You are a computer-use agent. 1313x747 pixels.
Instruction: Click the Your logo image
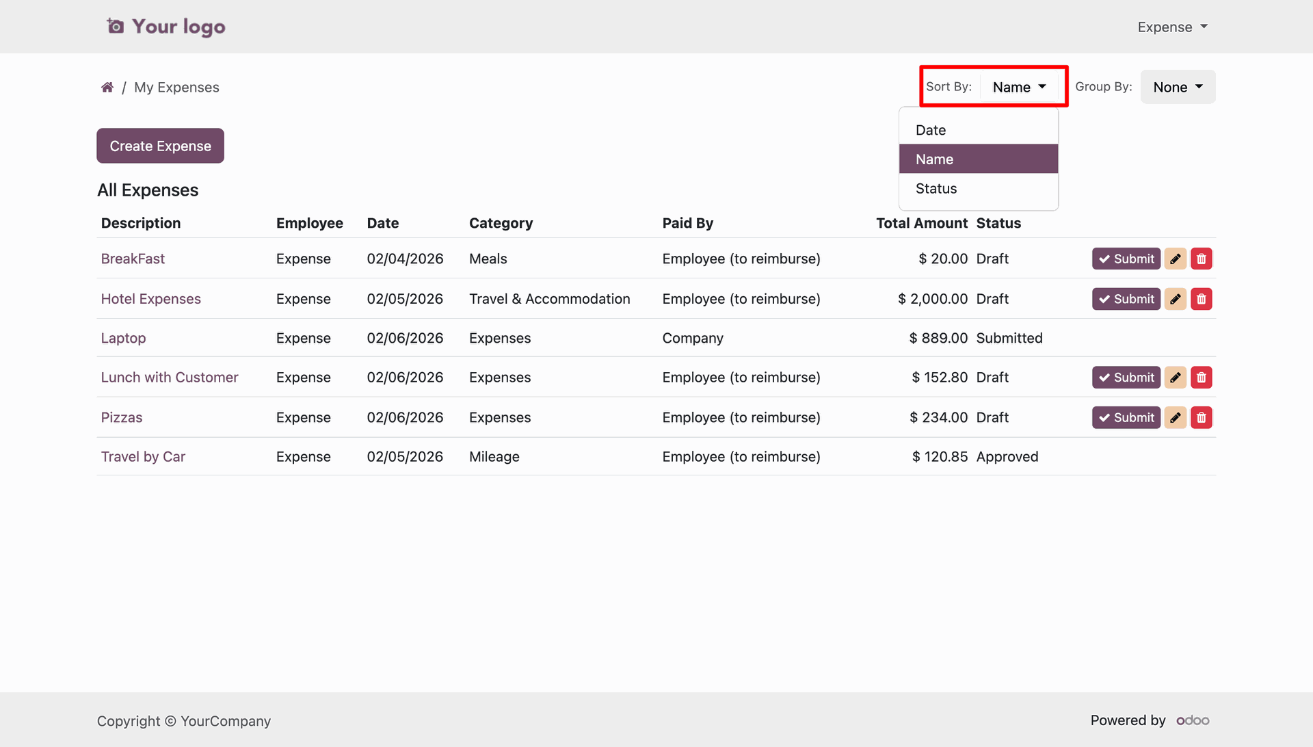(x=165, y=27)
